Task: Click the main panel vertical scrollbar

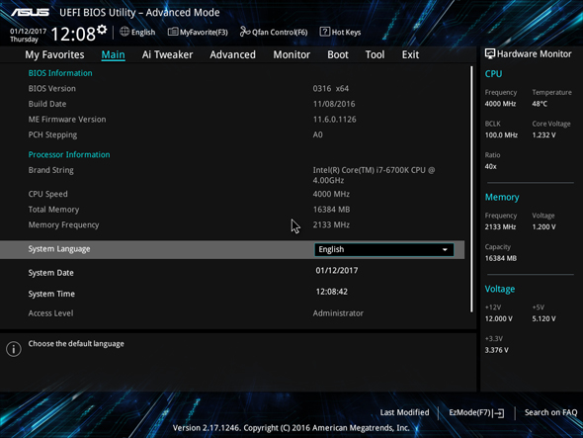Action: [x=471, y=189]
